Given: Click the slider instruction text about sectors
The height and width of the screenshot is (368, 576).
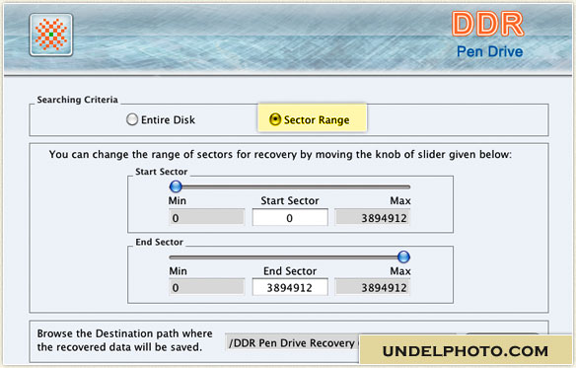Looking at the screenshot, I should click(x=280, y=155).
